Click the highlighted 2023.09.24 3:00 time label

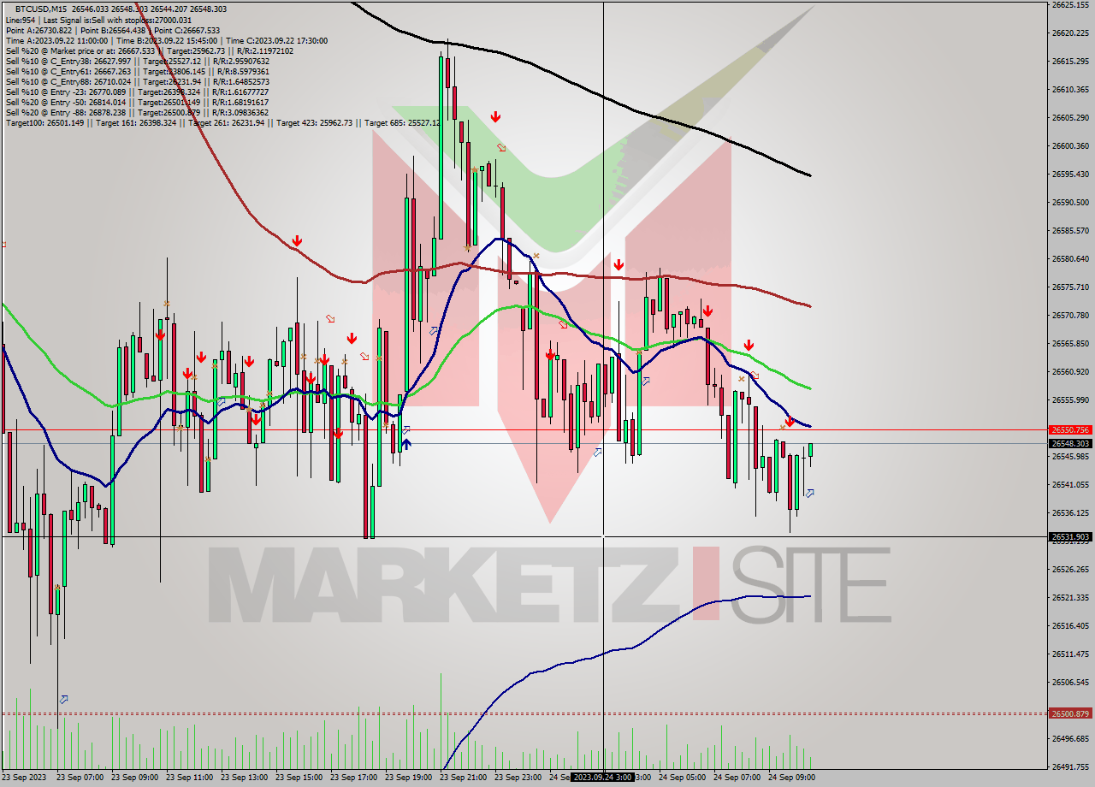(603, 777)
